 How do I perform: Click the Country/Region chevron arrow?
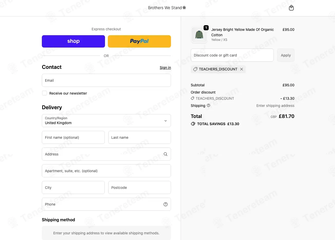[x=166, y=121]
